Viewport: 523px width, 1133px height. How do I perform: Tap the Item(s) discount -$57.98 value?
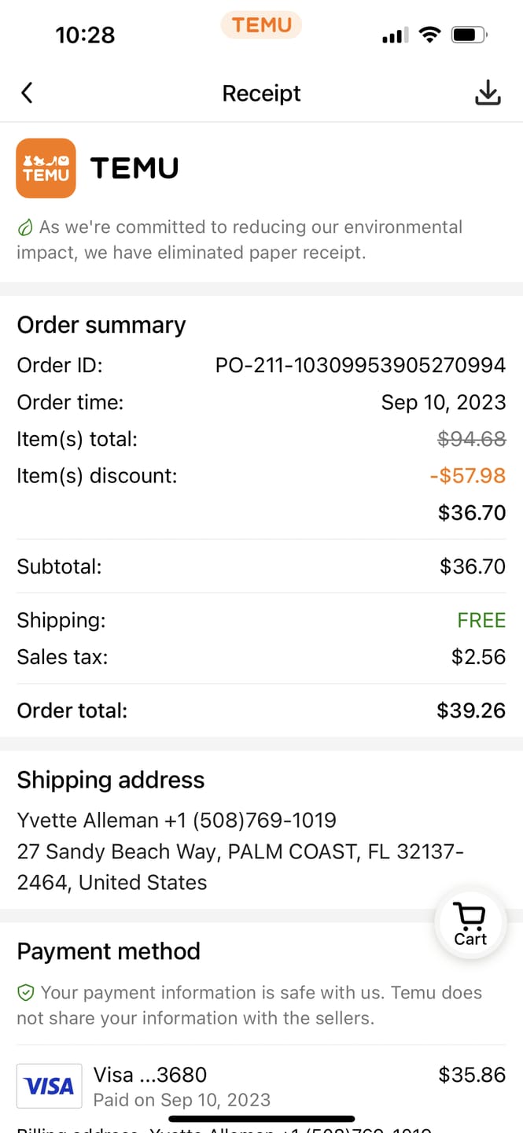(467, 475)
